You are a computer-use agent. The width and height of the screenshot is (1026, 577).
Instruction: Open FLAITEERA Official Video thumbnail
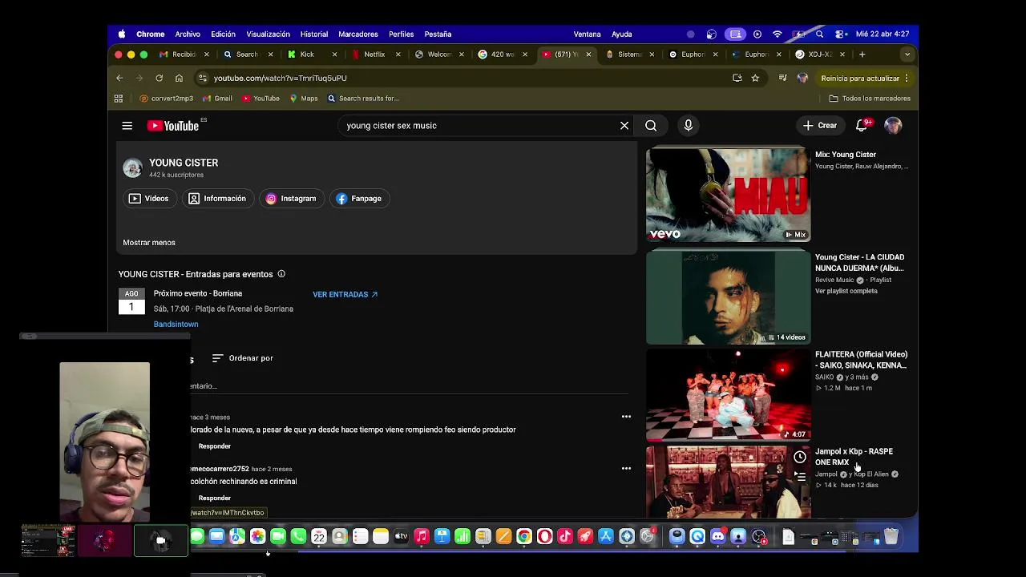[x=728, y=394]
